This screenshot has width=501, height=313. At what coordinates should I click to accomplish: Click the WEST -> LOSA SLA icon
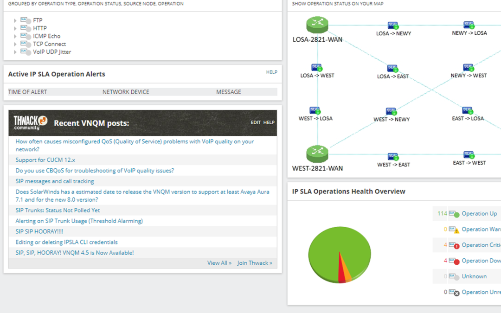pyautogui.click(x=315, y=111)
